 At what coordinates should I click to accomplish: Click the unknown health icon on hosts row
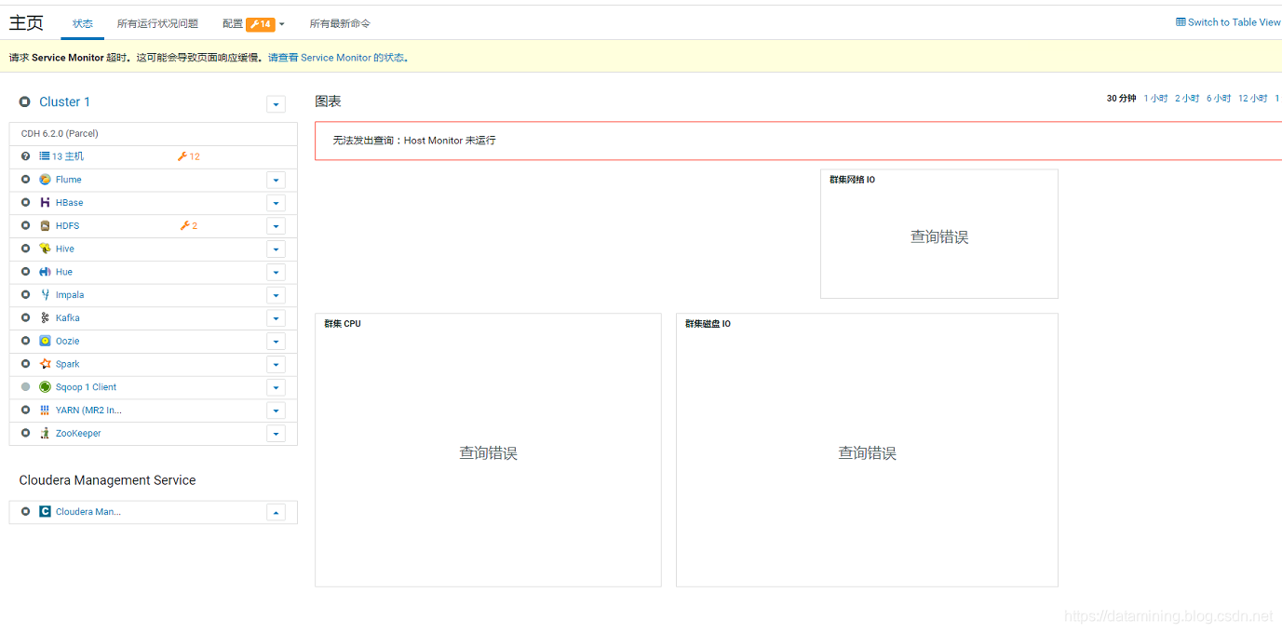click(26, 156)
